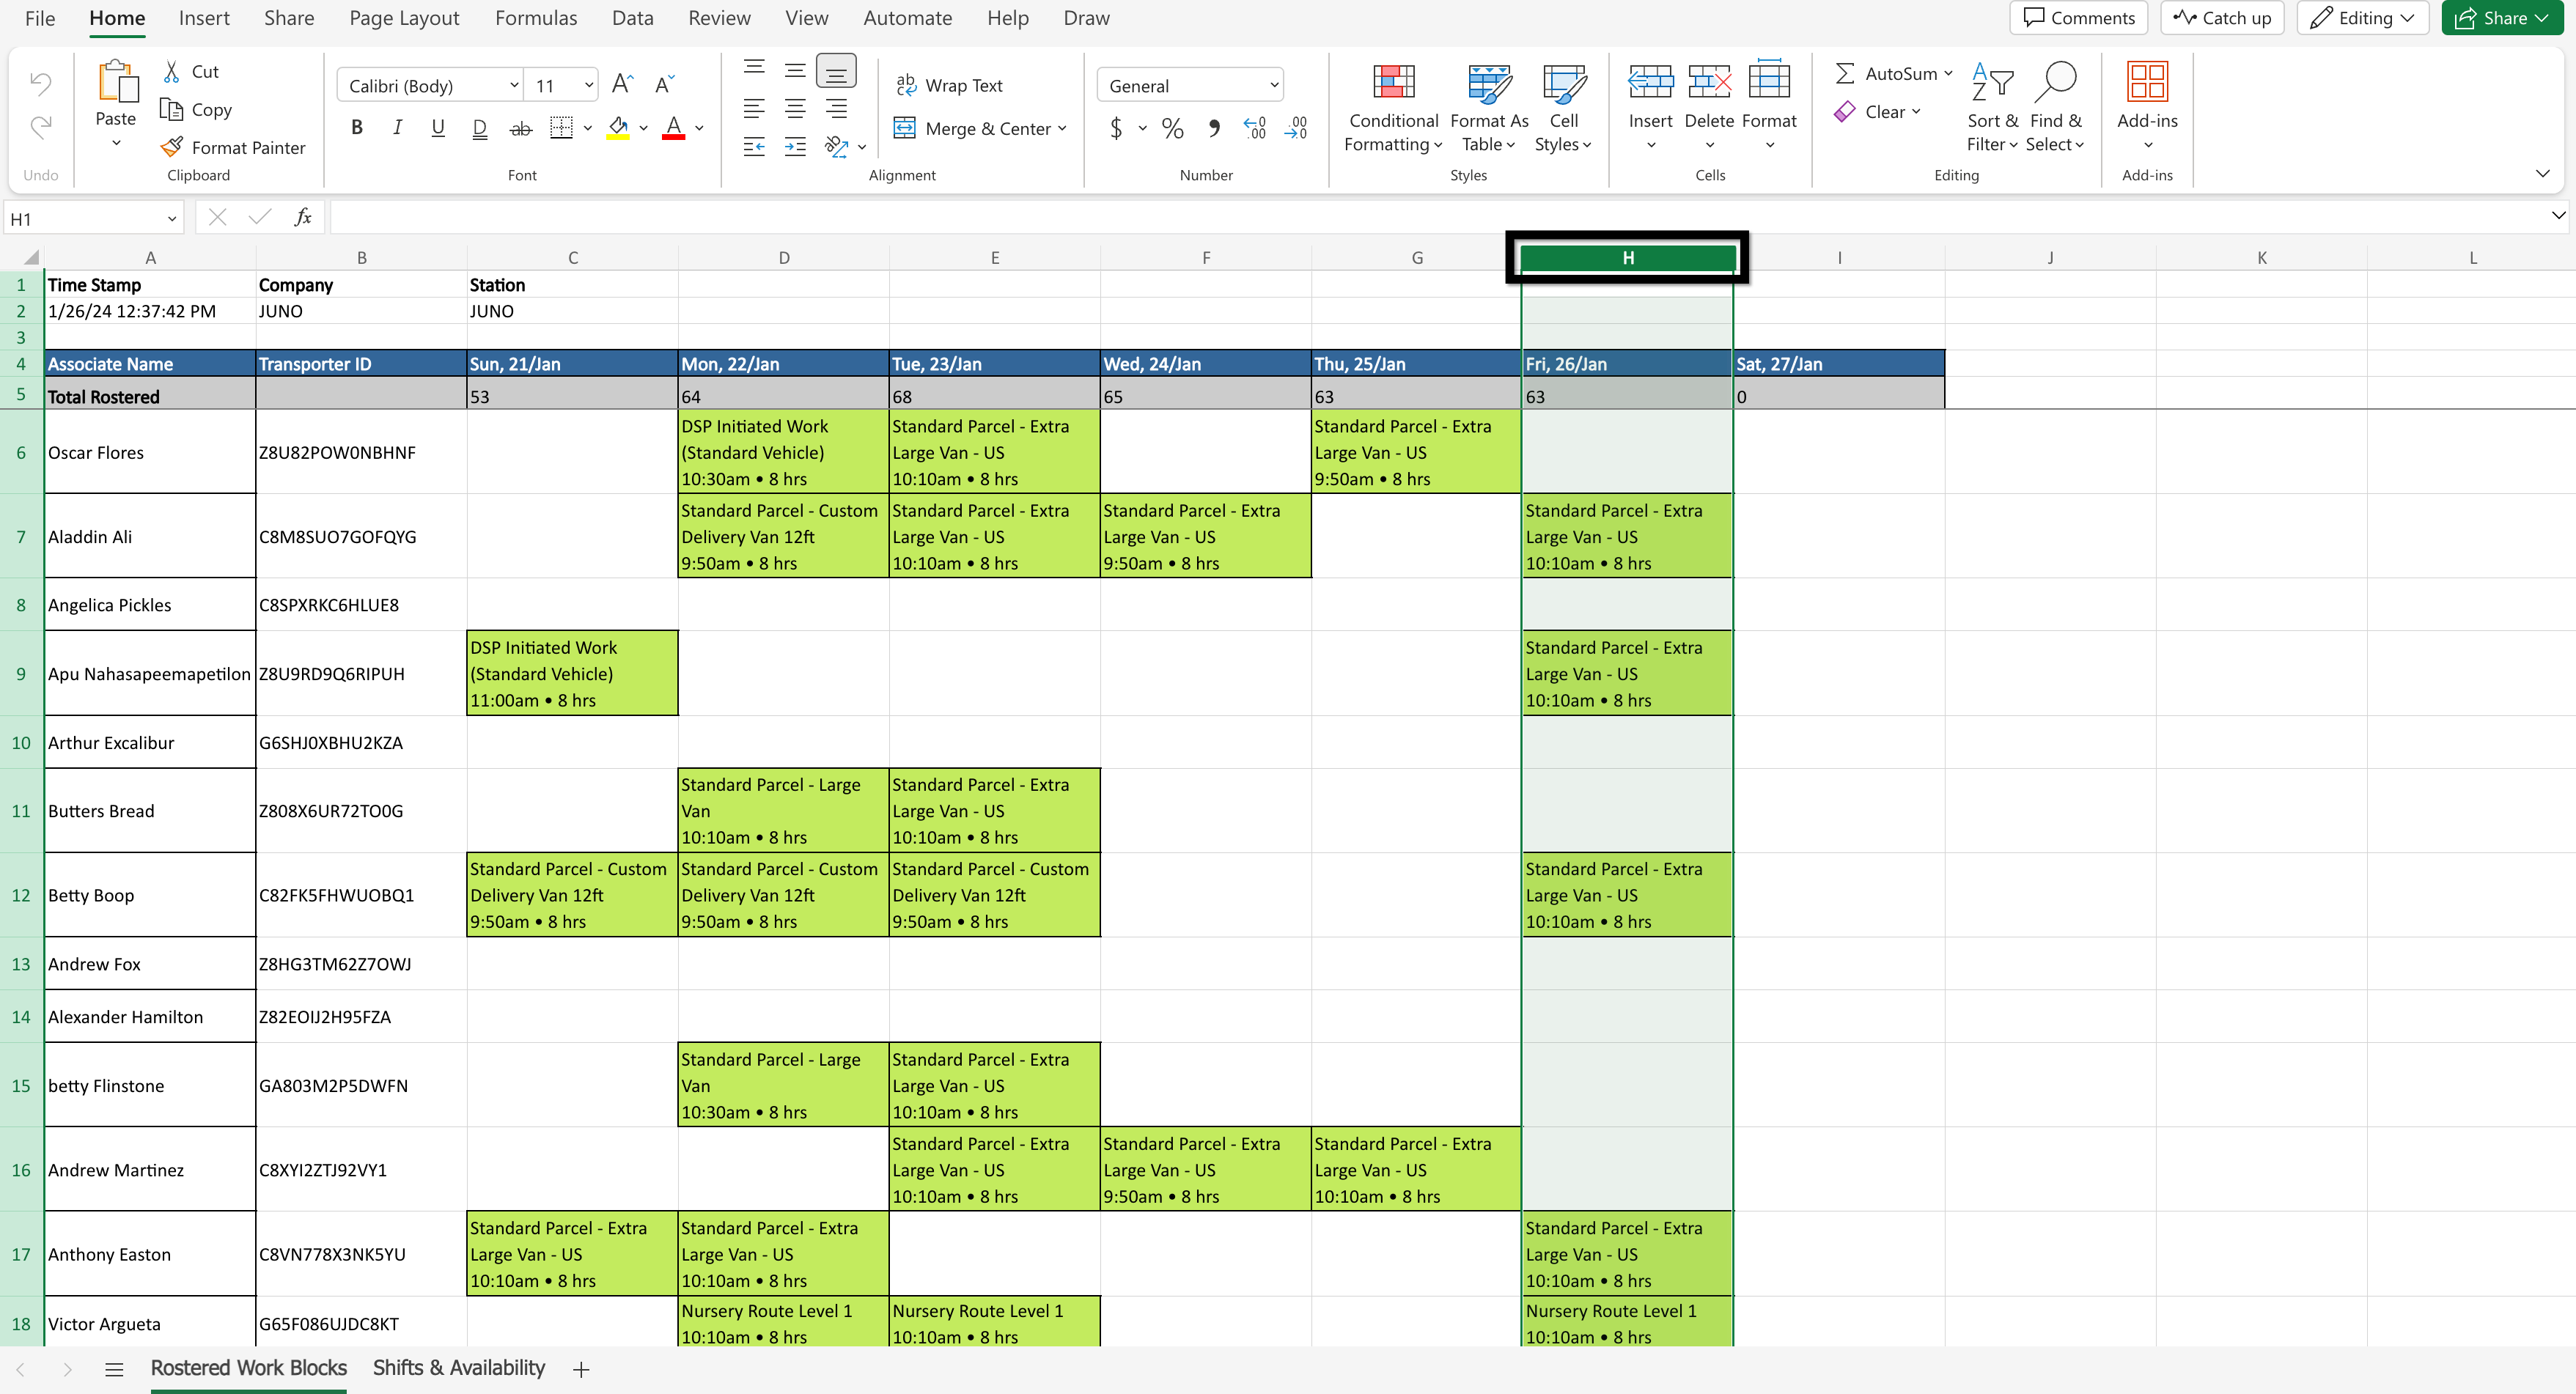This screenshot has width=2576, height=1394.
Task: Click Increase Font Size icon
Action: (622, 84)
